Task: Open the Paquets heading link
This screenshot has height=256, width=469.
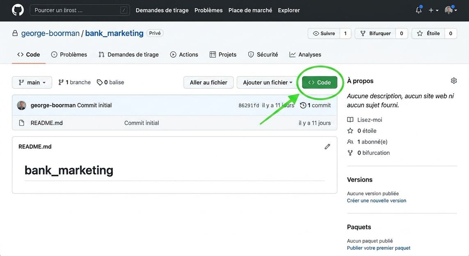Action: (x=359, y=227)
